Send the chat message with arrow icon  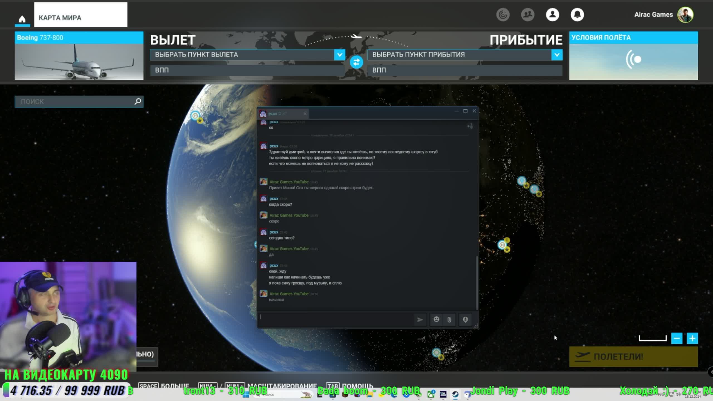click(x=420, y=320)
